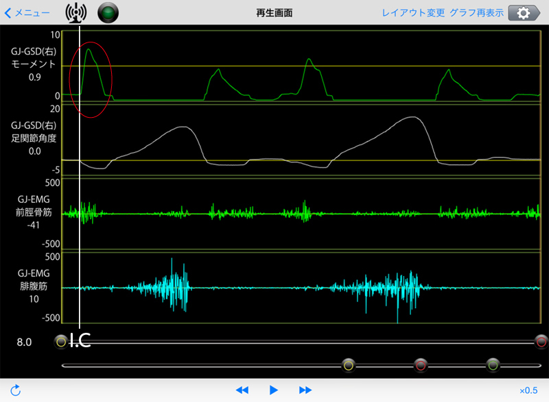
Task: Click the green moment waveform graph
Action: 301,66
